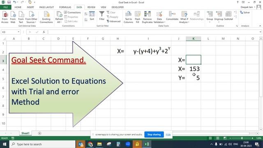Expand formula bar chevron

click(260, 32)
